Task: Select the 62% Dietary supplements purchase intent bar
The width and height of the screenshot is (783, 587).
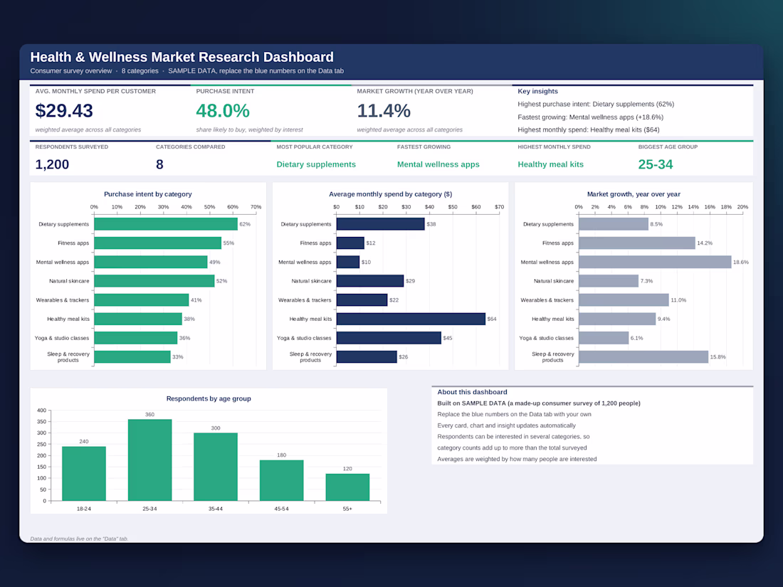Action: click(166, 224)
